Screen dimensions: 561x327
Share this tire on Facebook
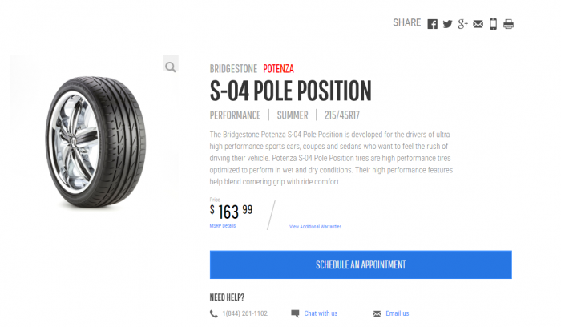[x=433, y=24]
